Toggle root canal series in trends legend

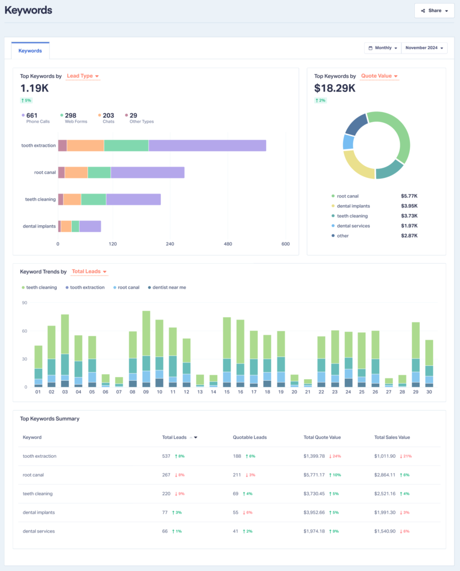[x=126, y=288]
